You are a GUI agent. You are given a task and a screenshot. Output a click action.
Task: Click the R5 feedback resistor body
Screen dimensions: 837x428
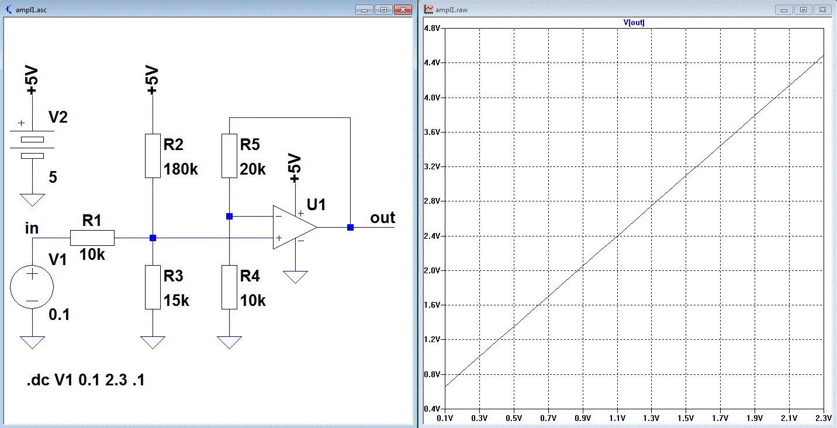[x=229, y=155]
